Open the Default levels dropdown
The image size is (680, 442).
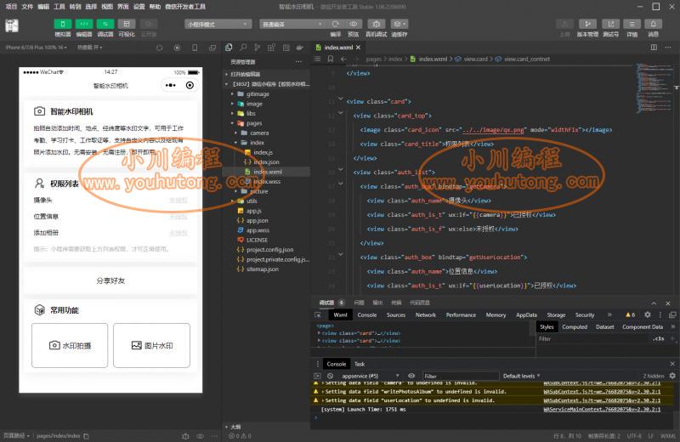tap(521, 376)
